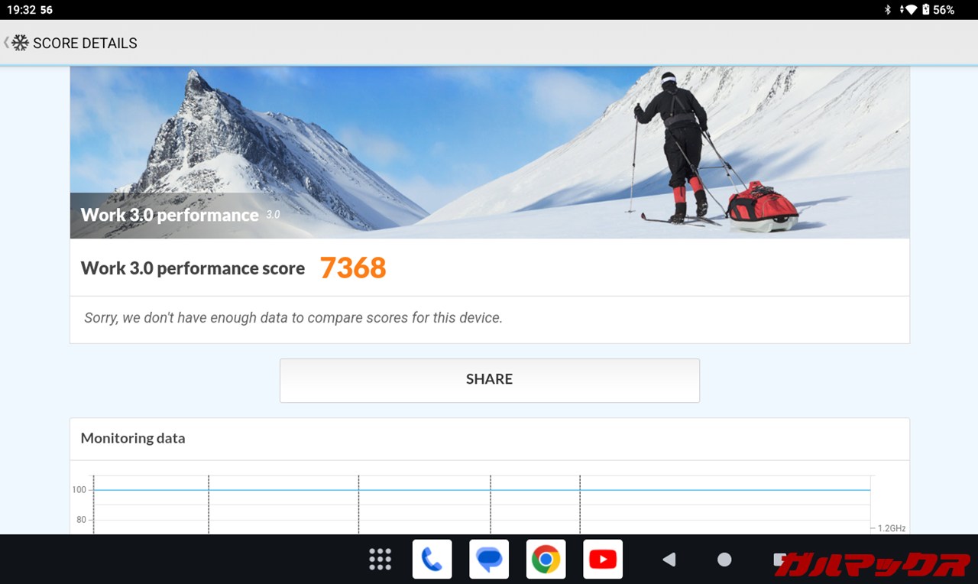The image size is (978, 584).
Task: Open the Messages app icon
Action: coord(489,560)
